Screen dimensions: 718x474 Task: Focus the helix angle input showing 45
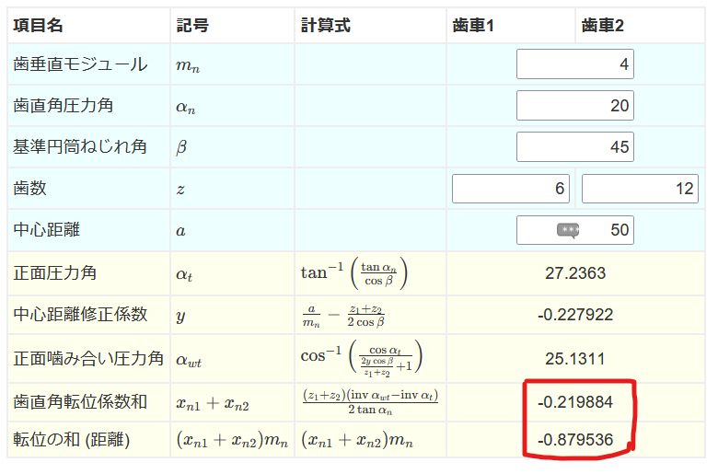(574, 147)
